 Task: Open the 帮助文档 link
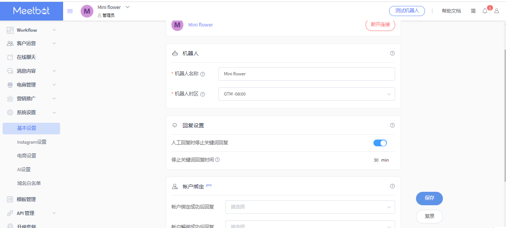pyautogui.click(x=451, y=11)
